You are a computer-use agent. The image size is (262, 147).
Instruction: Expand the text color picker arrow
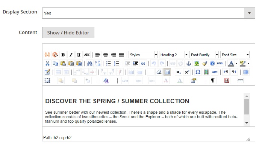pyautogui.click(x=236, y=63)
